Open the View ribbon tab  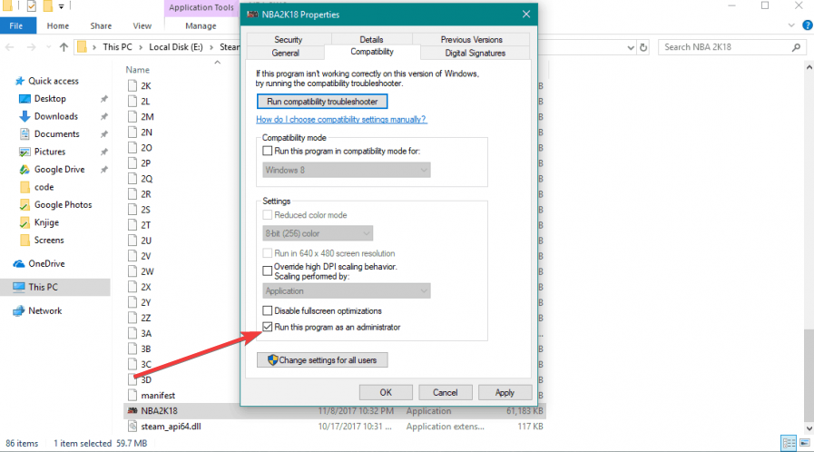coord(142,25)
